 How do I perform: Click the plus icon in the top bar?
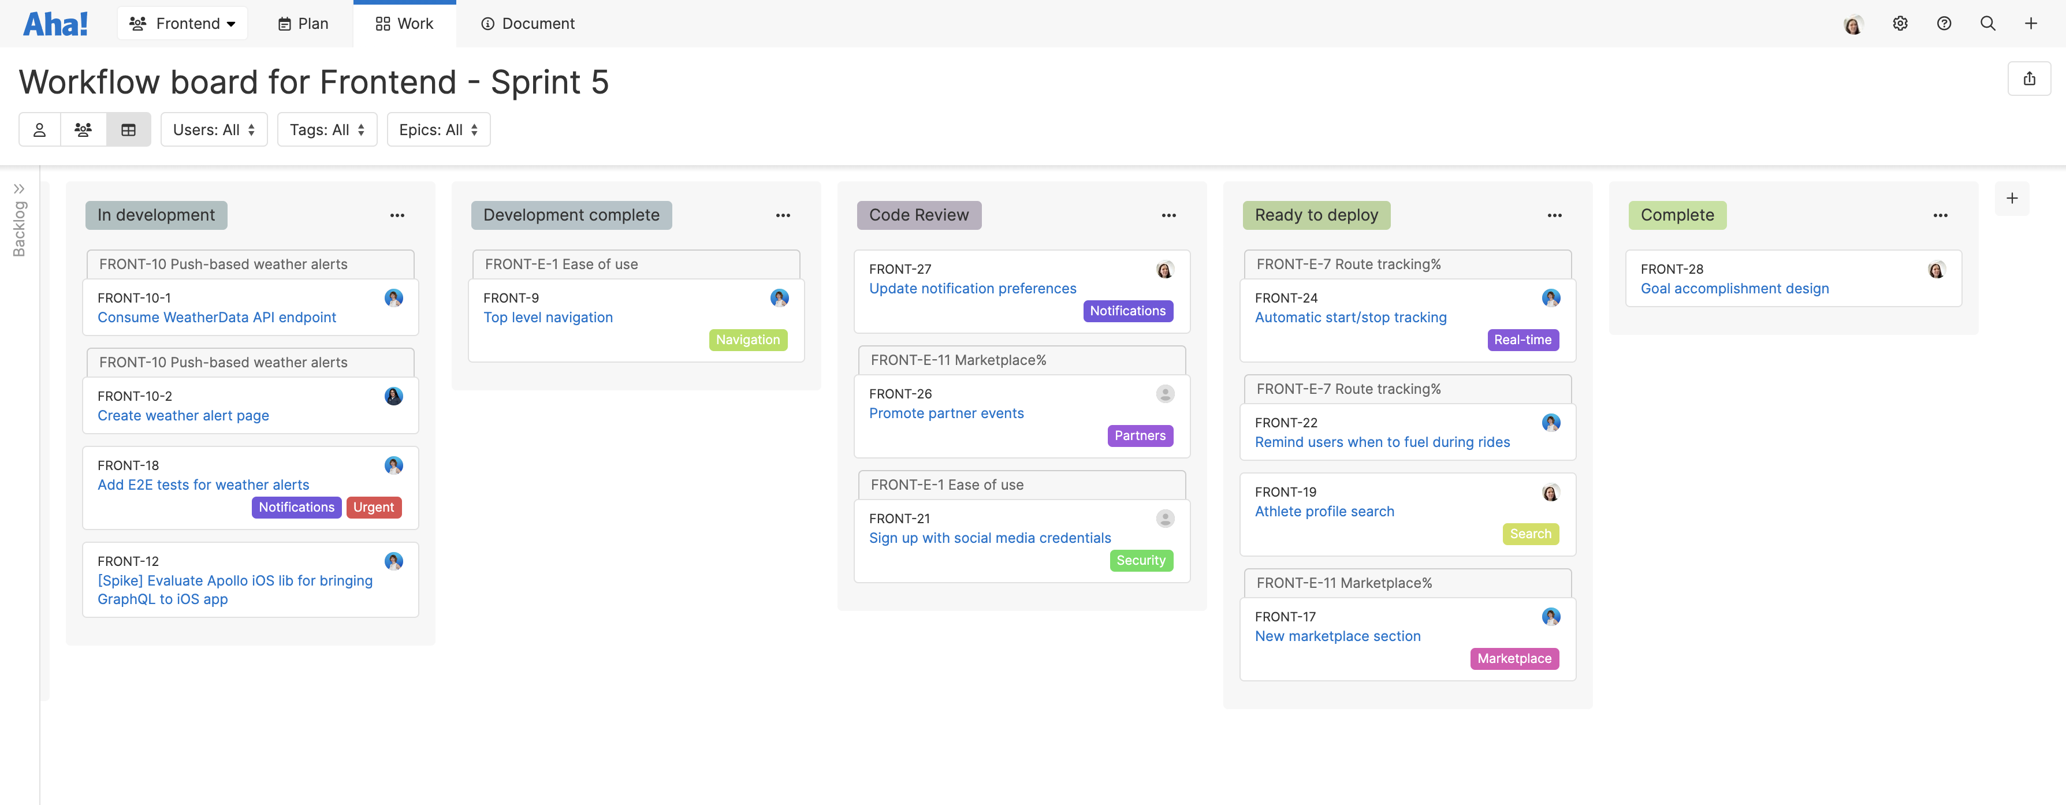2031,23
